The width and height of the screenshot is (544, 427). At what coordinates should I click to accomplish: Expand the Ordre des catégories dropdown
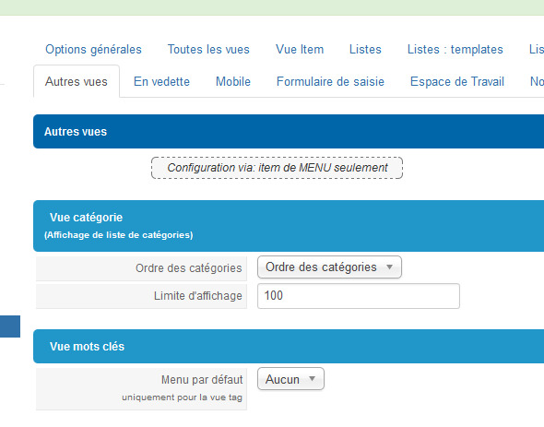pyautogui.click(x=329, y=267)
